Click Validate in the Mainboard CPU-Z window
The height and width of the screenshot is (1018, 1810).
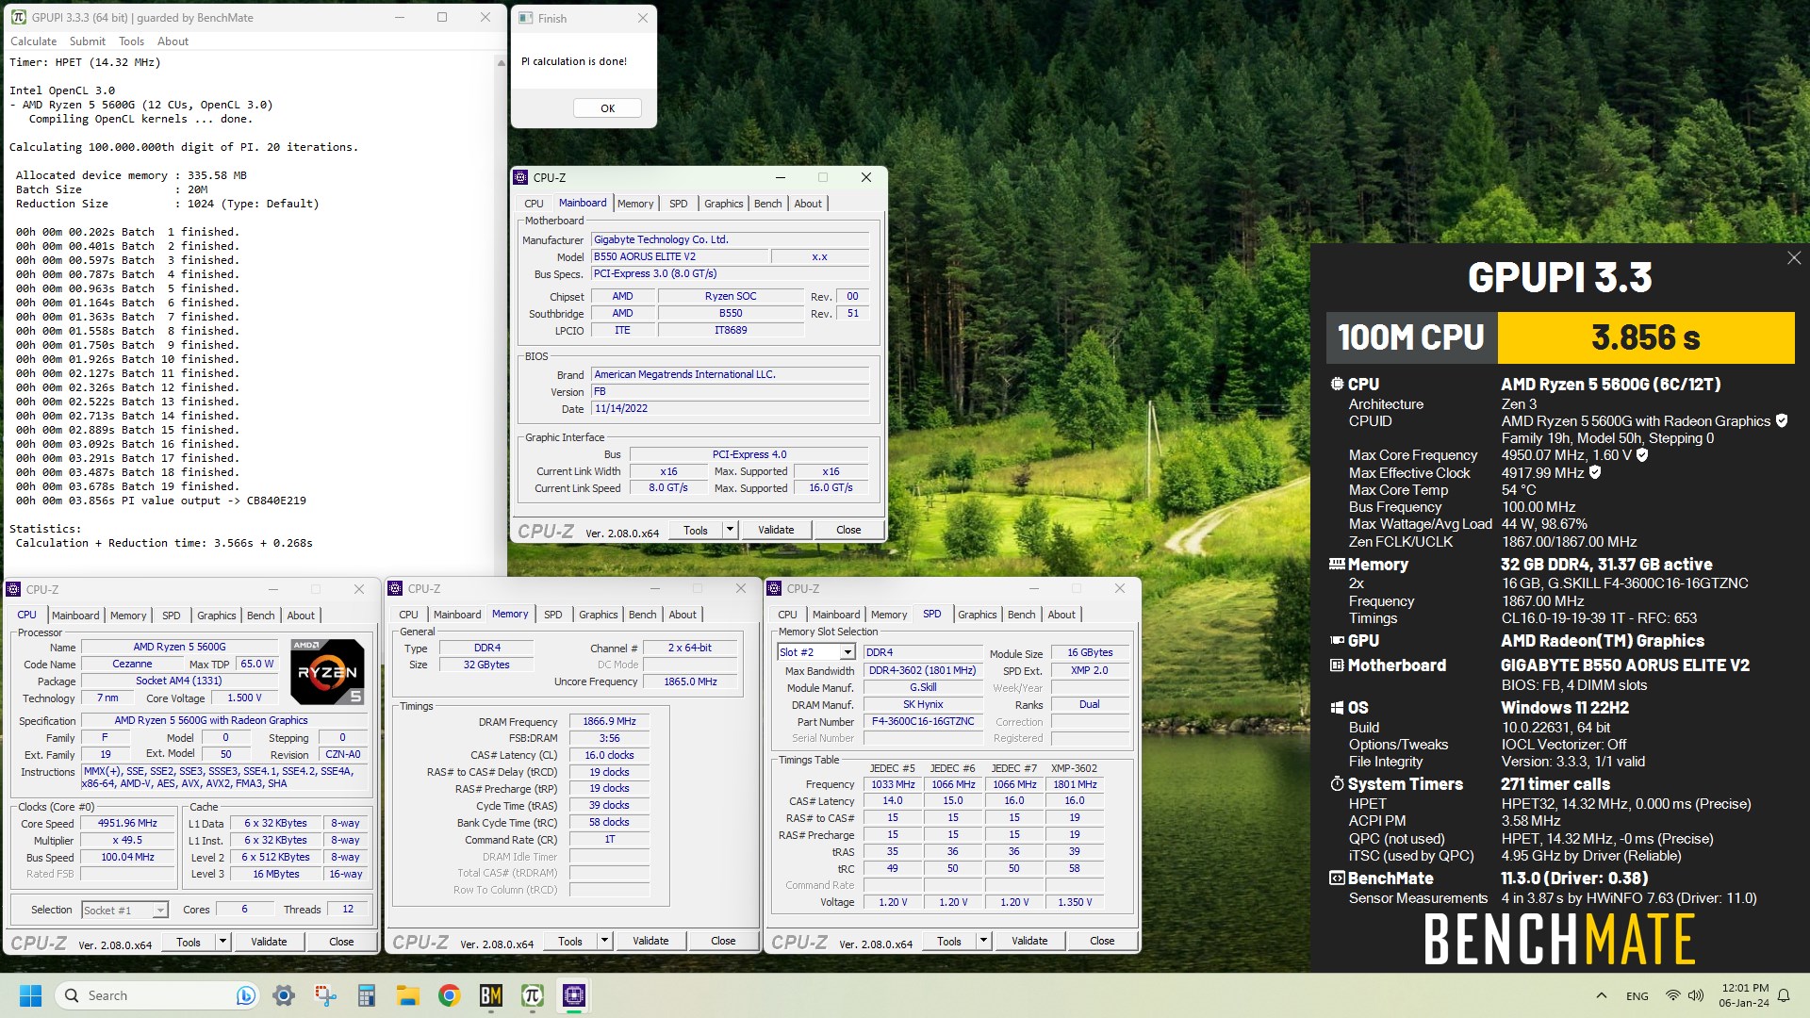pyautogui.click(x=776, y=530)
